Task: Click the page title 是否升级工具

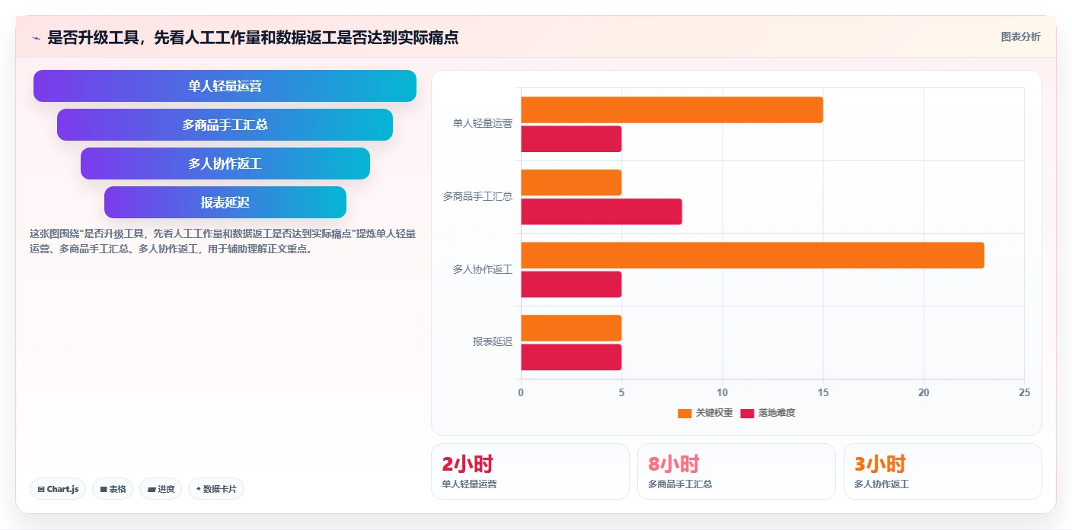Action: 253,37
